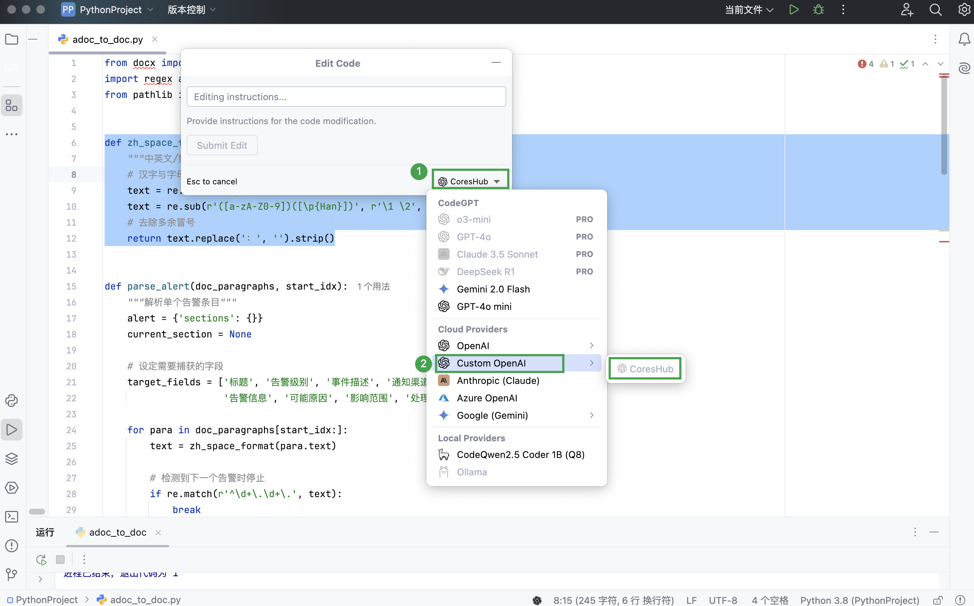Open the Project folder tool window
This screenshot has width=974, height=606.
pyautogui.click(x=12, y=39)
